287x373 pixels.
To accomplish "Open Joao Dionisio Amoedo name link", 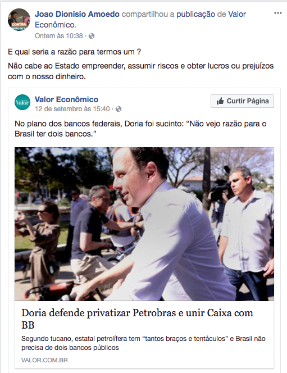I will (77, 14).
